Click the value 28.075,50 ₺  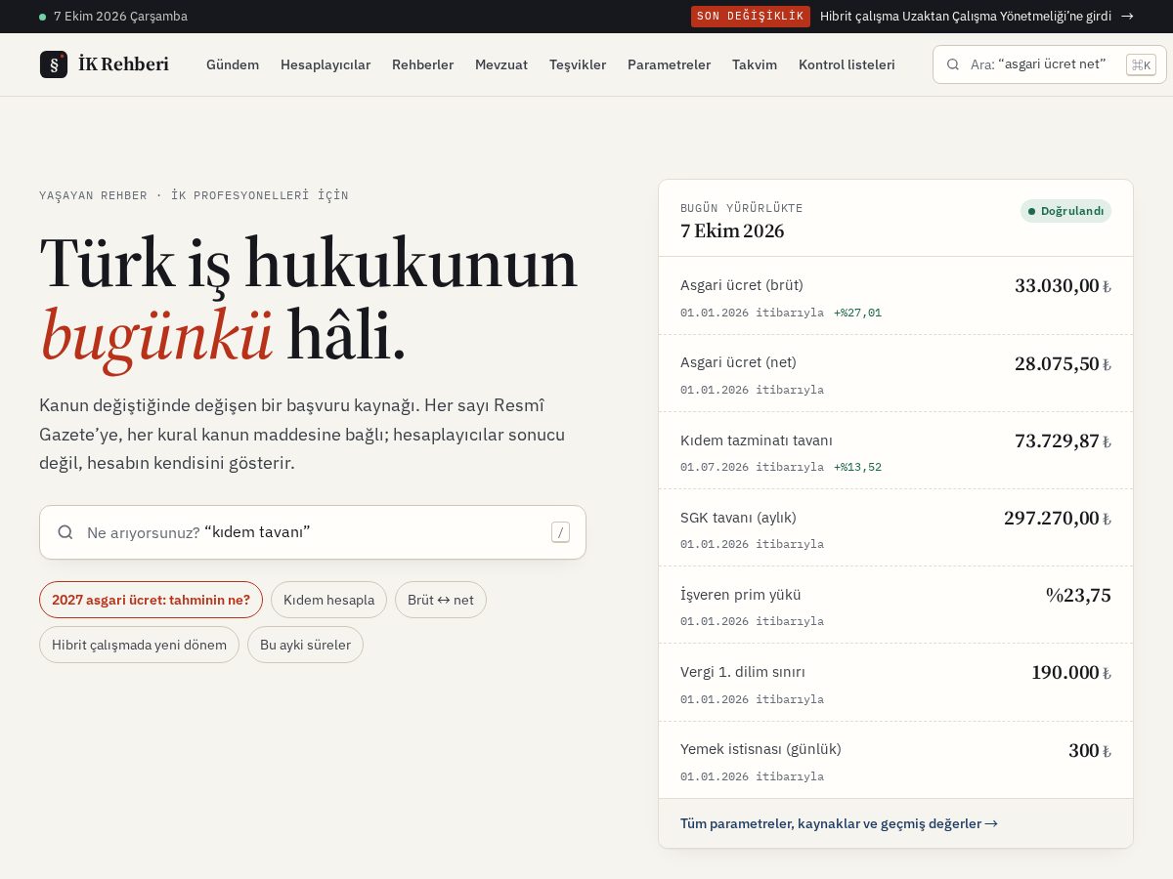(x=1063, y=363)
